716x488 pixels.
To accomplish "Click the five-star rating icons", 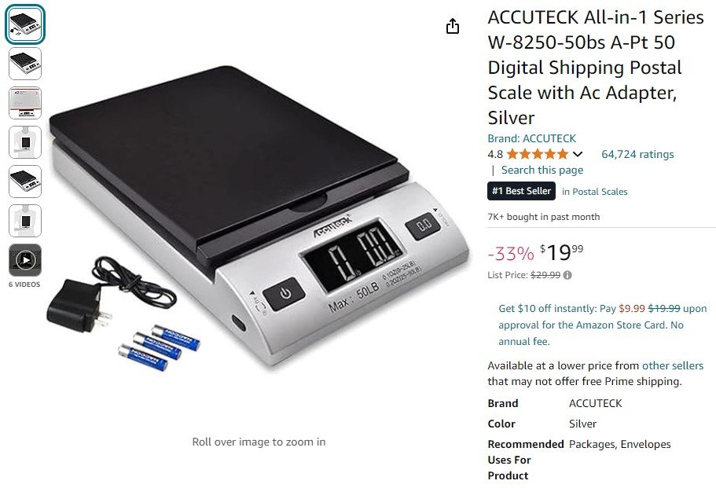I will coord(538,154).
